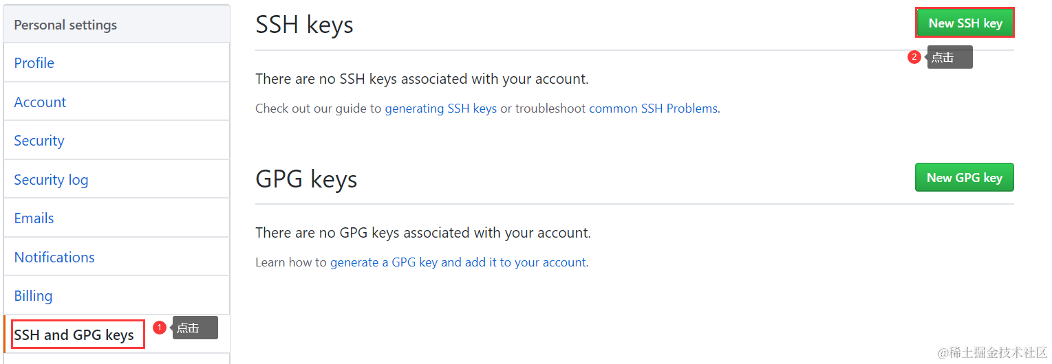Screen dimensions: 1052x364
Task: Open generate a GPG key link
Action: click(458, 262)
